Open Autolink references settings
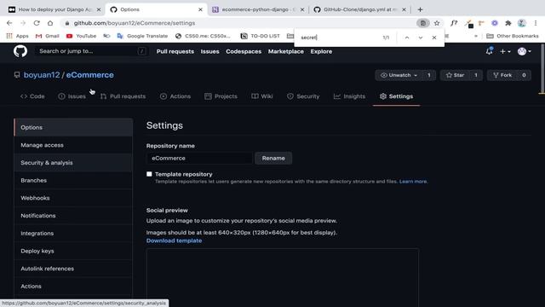The width and height of the screenshot is (545, 307). (73, 269)
